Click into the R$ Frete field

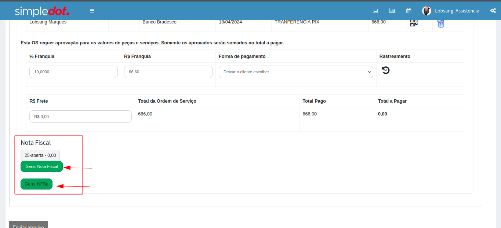pos(80,117)
